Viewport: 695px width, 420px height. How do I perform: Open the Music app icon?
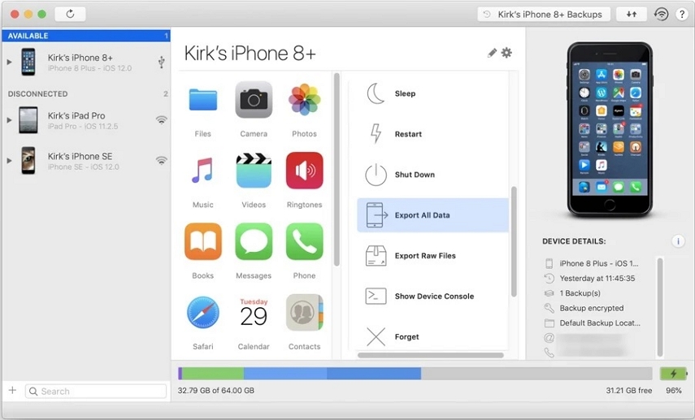point(203,171)
